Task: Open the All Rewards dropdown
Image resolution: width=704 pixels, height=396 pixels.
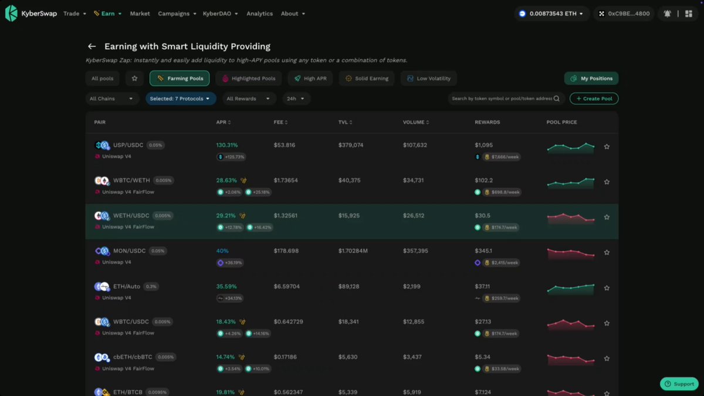Action: 248,99
